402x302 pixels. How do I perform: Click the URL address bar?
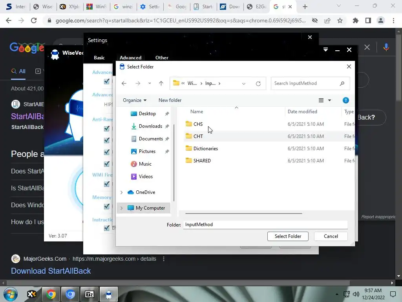(x=181, y=20)
